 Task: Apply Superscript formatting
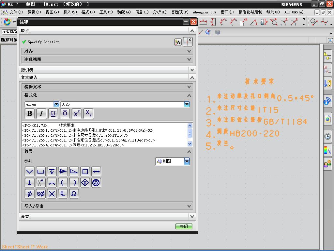77,113
